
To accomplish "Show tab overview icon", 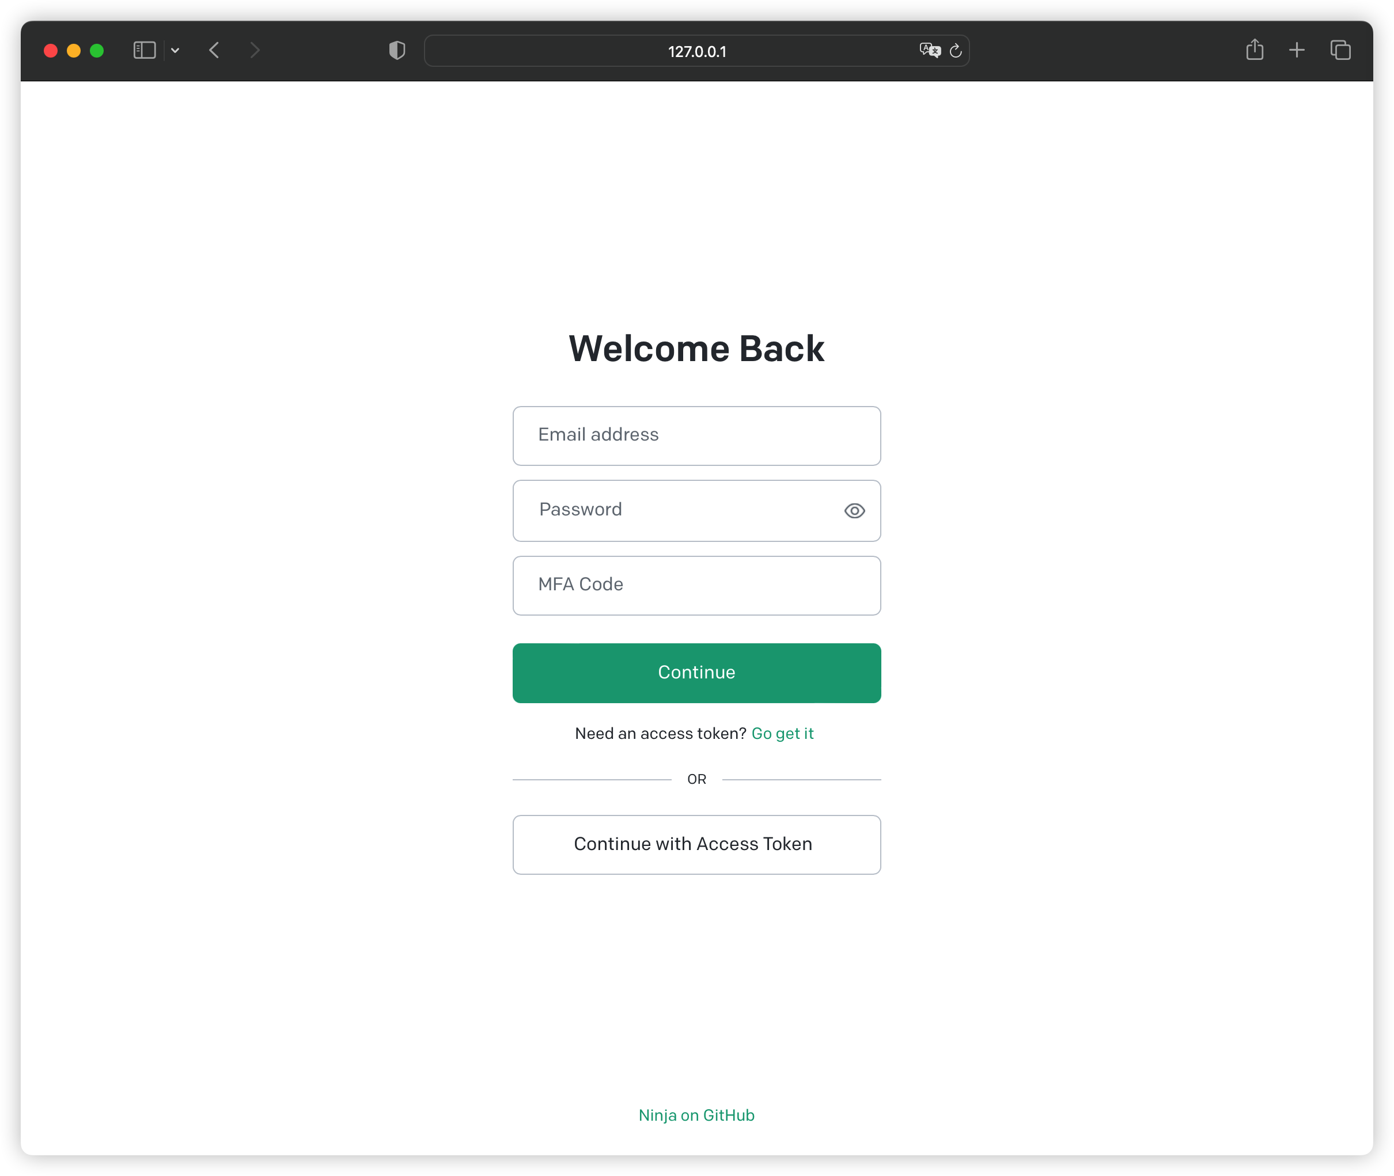I will (x=1340, y=51).
